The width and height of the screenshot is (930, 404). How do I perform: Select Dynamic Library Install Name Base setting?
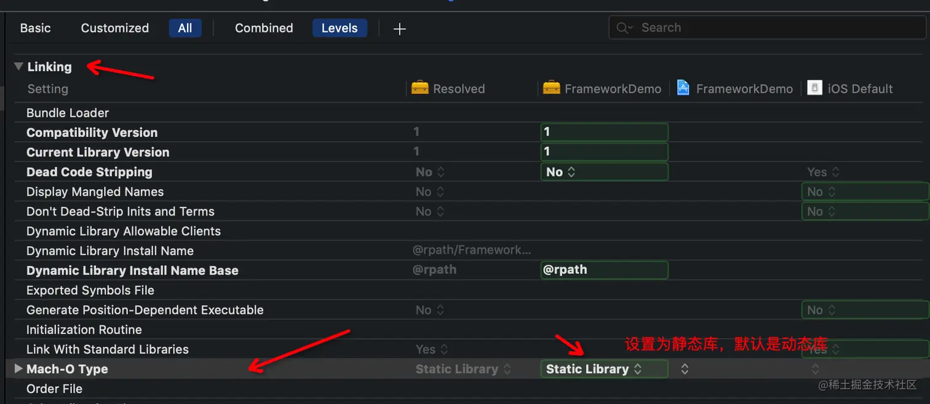pos(132,271)
